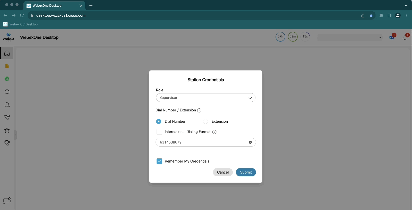Click the info icon next to International Dialing Format
Screen dimensions: 412x210
214,132
